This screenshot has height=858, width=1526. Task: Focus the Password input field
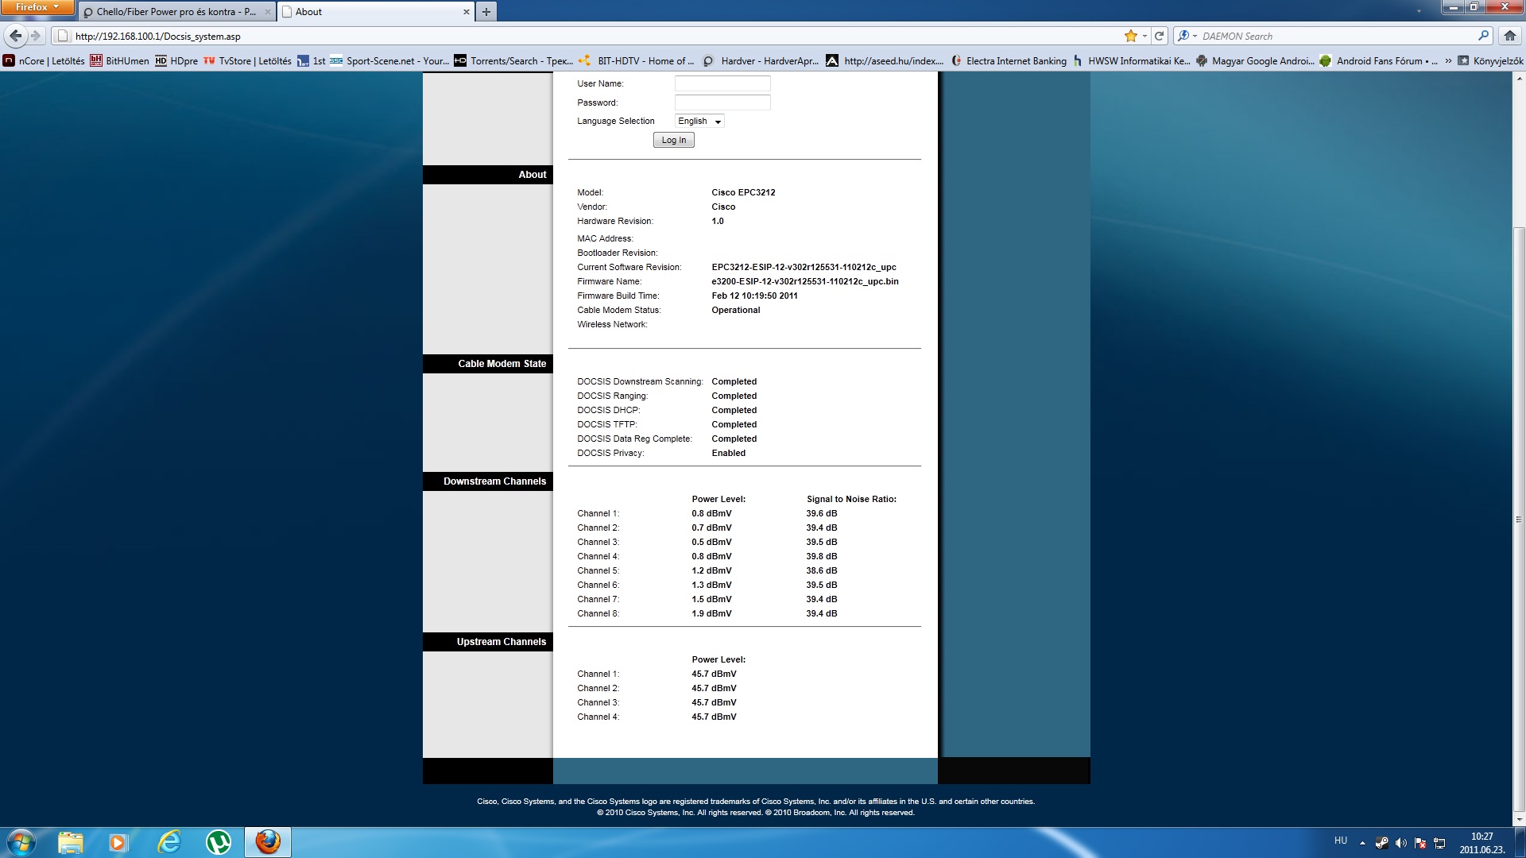point(722,102)
